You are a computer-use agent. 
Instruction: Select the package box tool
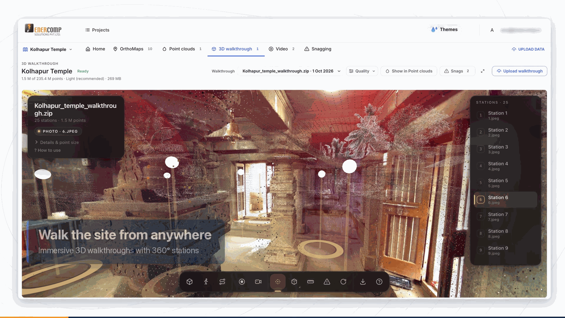click(294, 282)
